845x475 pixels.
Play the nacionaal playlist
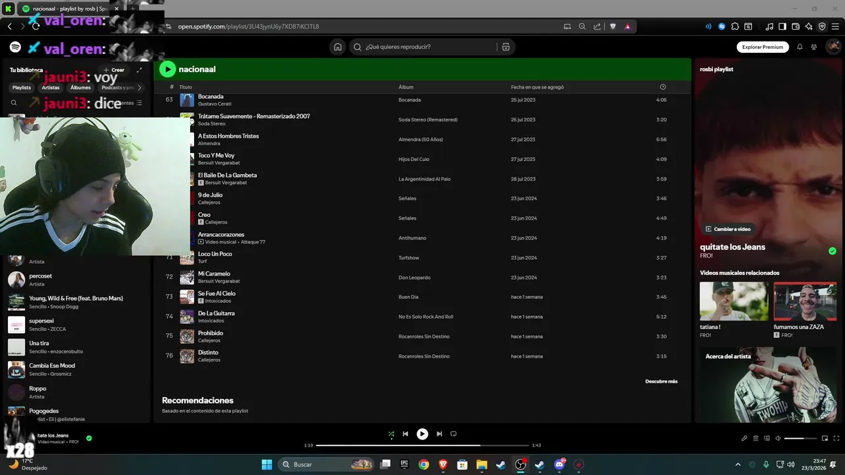tap(168, 69)
